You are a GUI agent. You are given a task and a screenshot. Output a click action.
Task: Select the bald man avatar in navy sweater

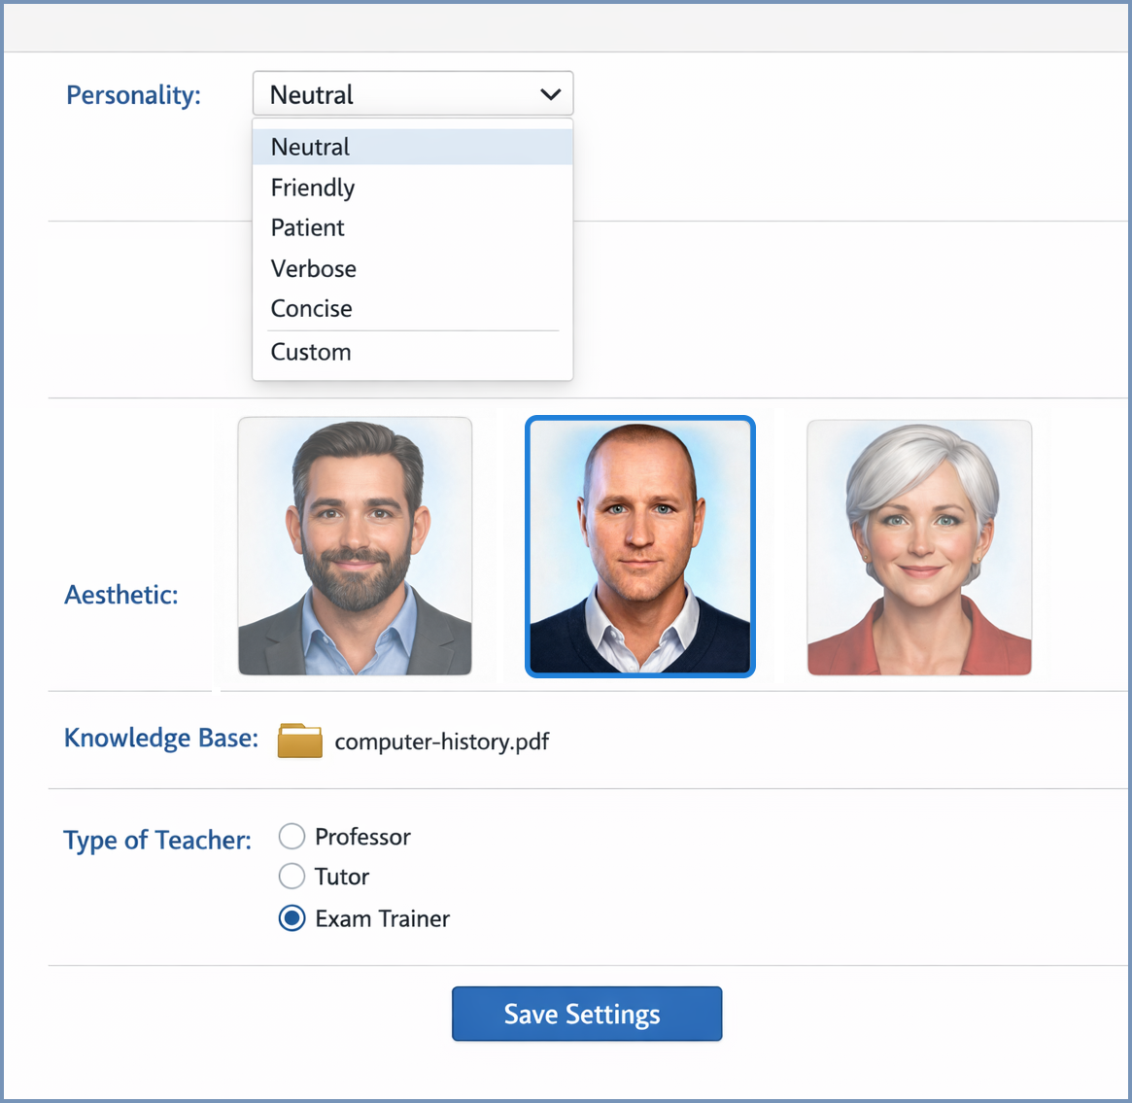tap(640, 546)
